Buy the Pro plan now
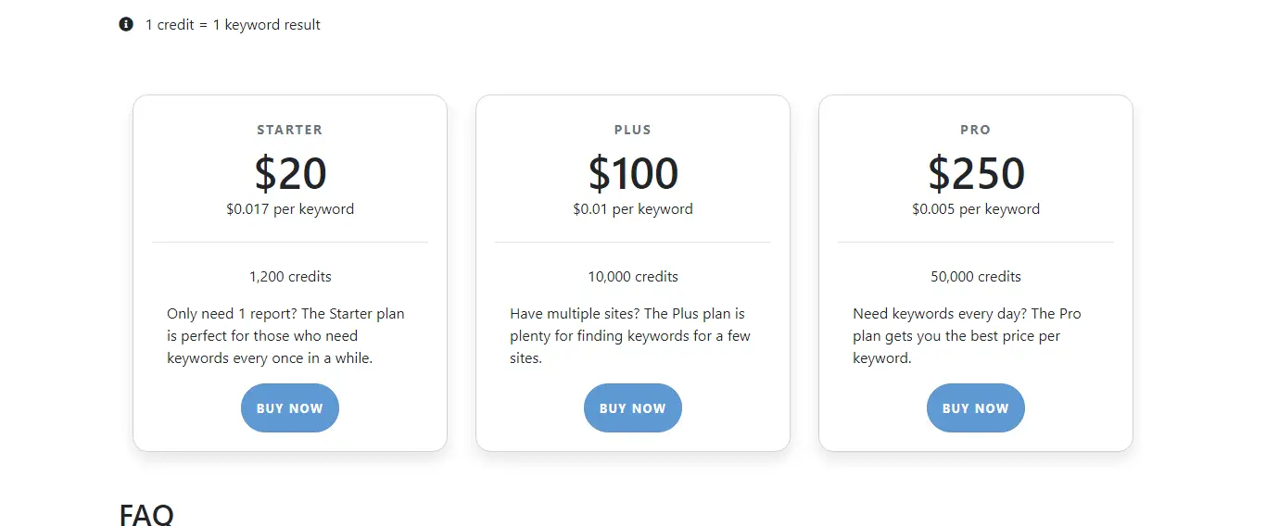Viewport: 1266px width, 526px height. pos(976,408)
